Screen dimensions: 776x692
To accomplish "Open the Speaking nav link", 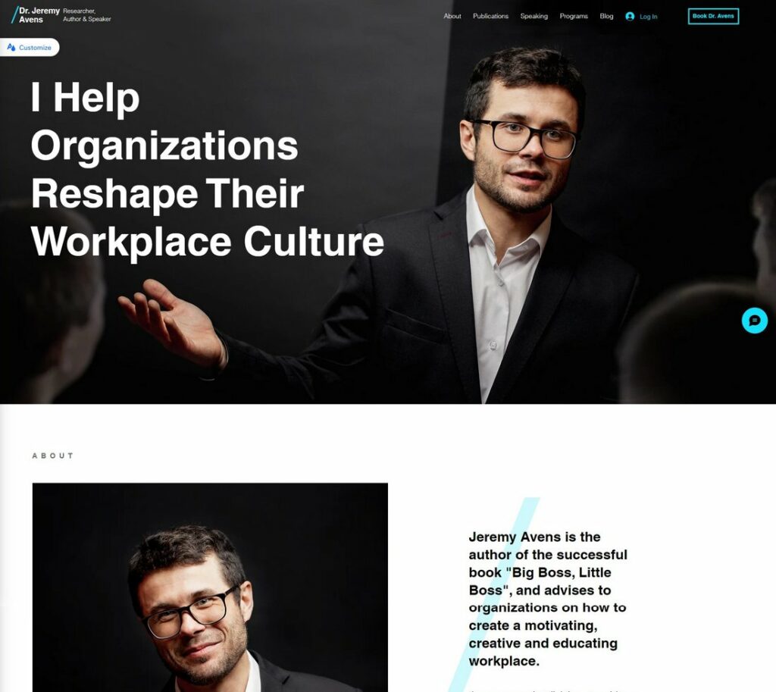I will point(534,17).
